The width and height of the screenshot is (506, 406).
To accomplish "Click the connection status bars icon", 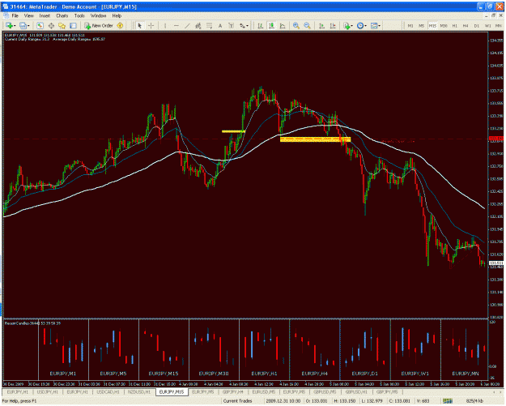I will (x=447, y=401).
